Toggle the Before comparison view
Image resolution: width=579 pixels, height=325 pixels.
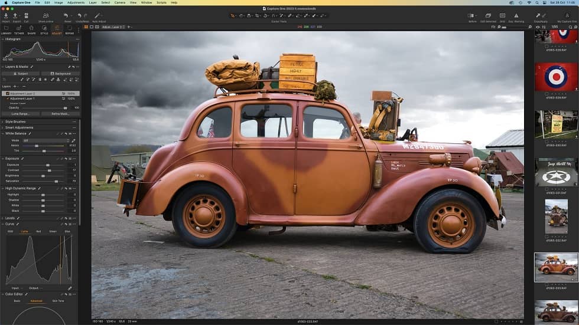click(471, 16)
